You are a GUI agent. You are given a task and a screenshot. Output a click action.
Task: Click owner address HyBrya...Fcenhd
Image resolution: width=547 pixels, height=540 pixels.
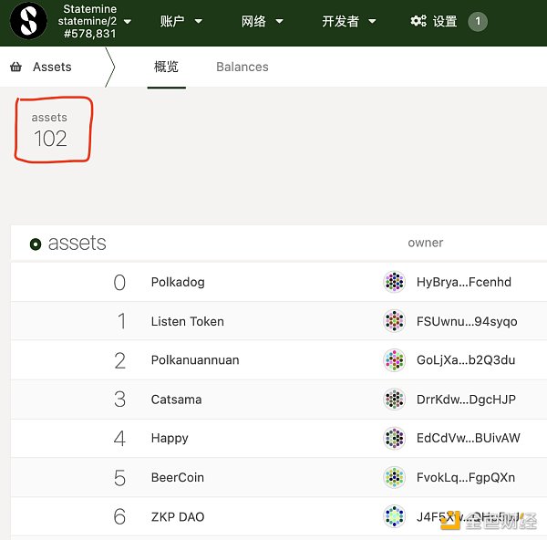pyautogui.click(x=463, y=282)
